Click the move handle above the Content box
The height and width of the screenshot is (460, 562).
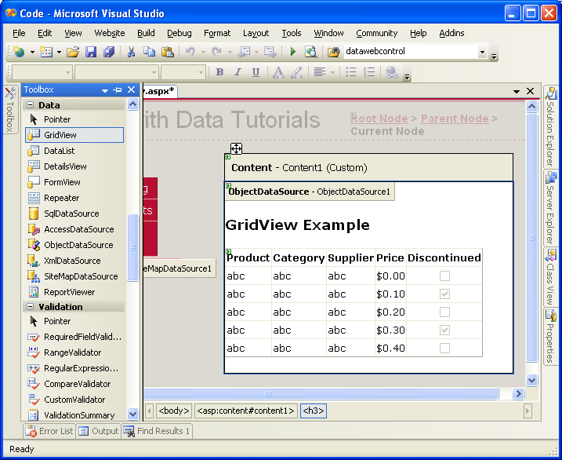pyautogui.click(x=236, y=148)
